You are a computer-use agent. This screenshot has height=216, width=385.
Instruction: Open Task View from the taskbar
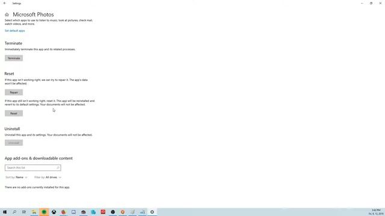pos(24,212)
